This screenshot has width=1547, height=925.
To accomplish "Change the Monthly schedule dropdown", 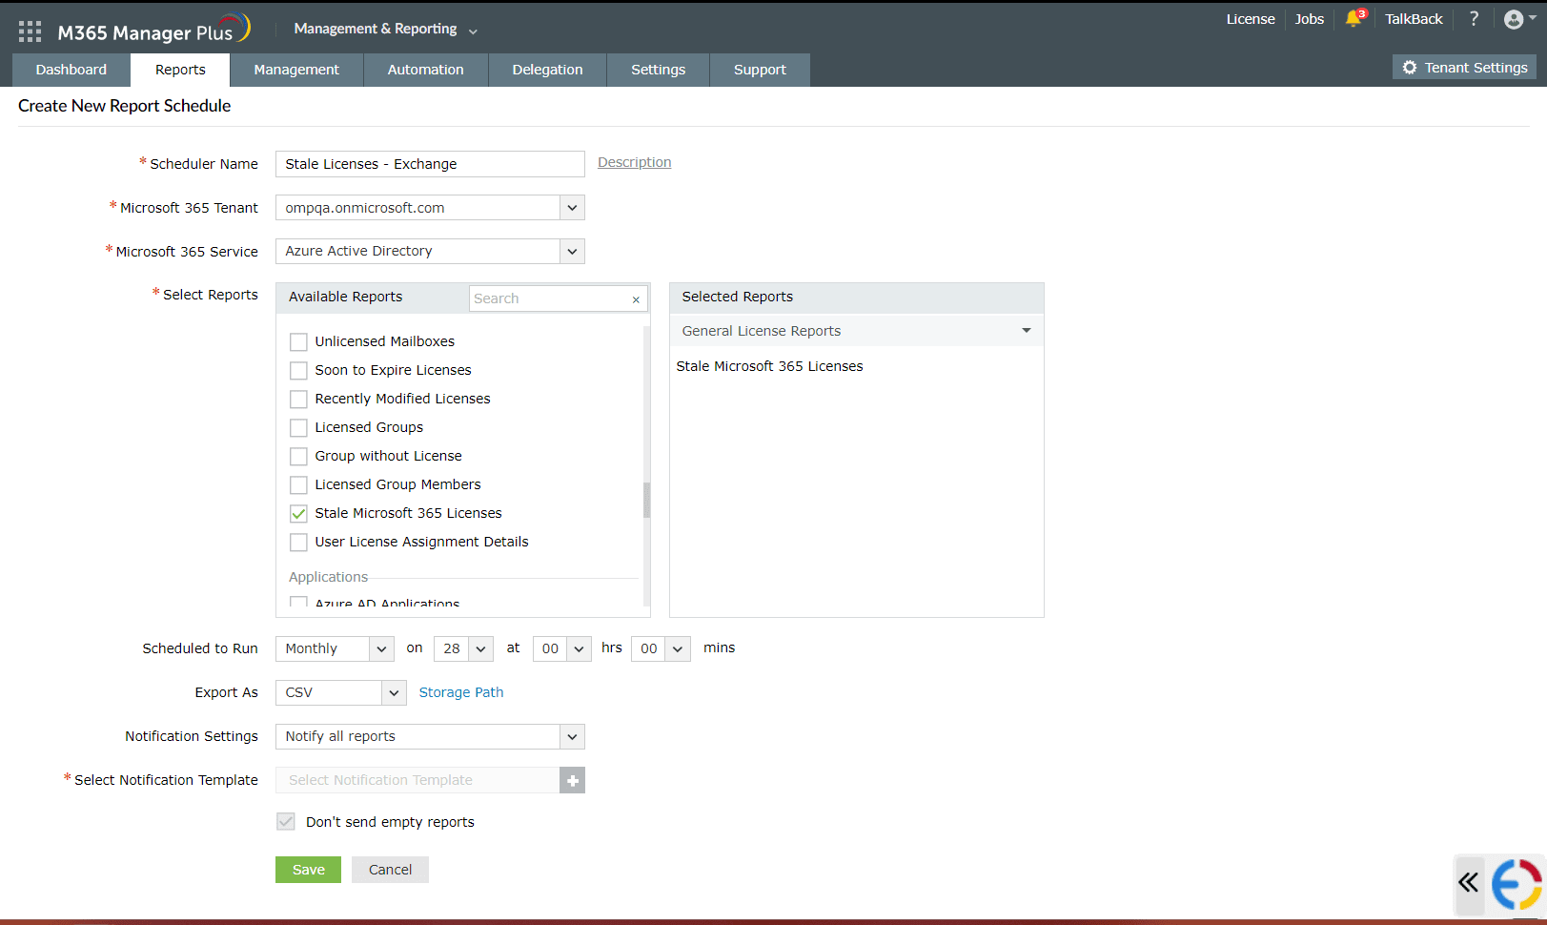I will (334, 648).
